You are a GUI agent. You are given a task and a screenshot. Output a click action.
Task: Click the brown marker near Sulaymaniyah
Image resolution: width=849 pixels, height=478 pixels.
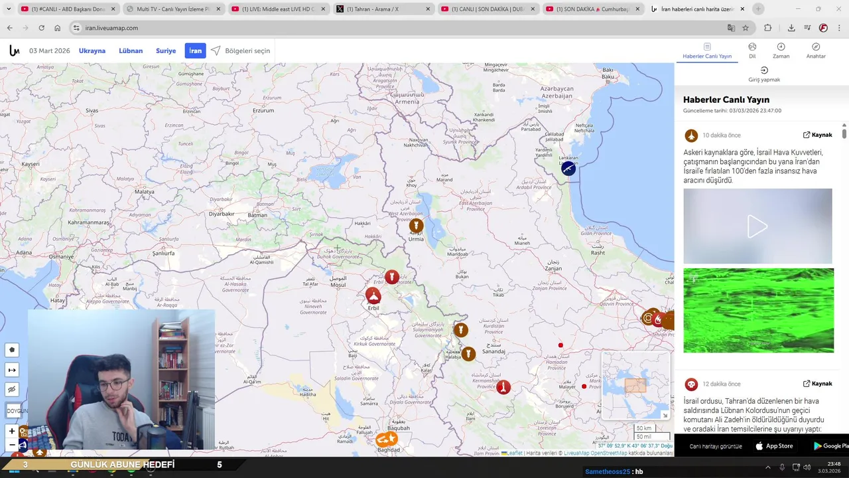point(460,330)
